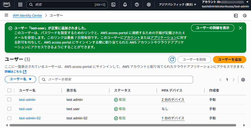Image resolution: width=251 pixels, height=128 pixels.
Task: Select the checkbox for all users
Action: pos(9,90)
